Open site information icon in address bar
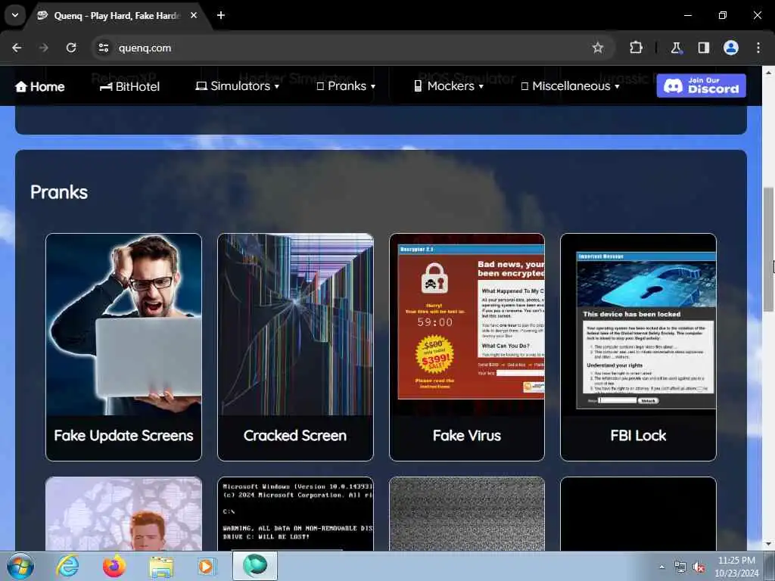The width and height of the screenshot is (775, 581). tap(104, 48)
